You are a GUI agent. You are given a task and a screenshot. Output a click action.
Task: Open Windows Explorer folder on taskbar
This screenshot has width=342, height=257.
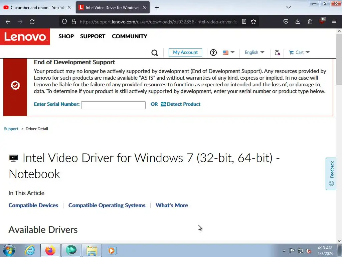[92, 250]
